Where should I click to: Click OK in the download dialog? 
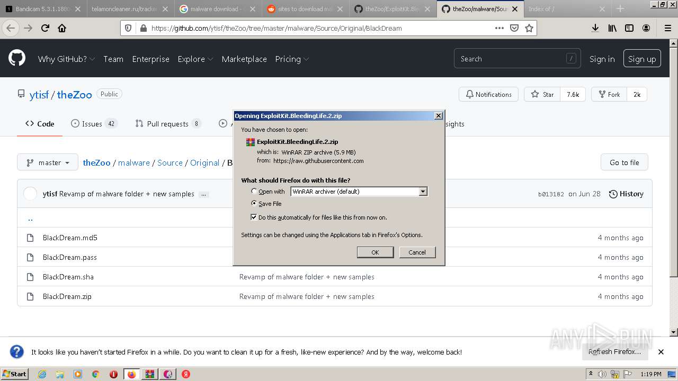click(375, 252)
